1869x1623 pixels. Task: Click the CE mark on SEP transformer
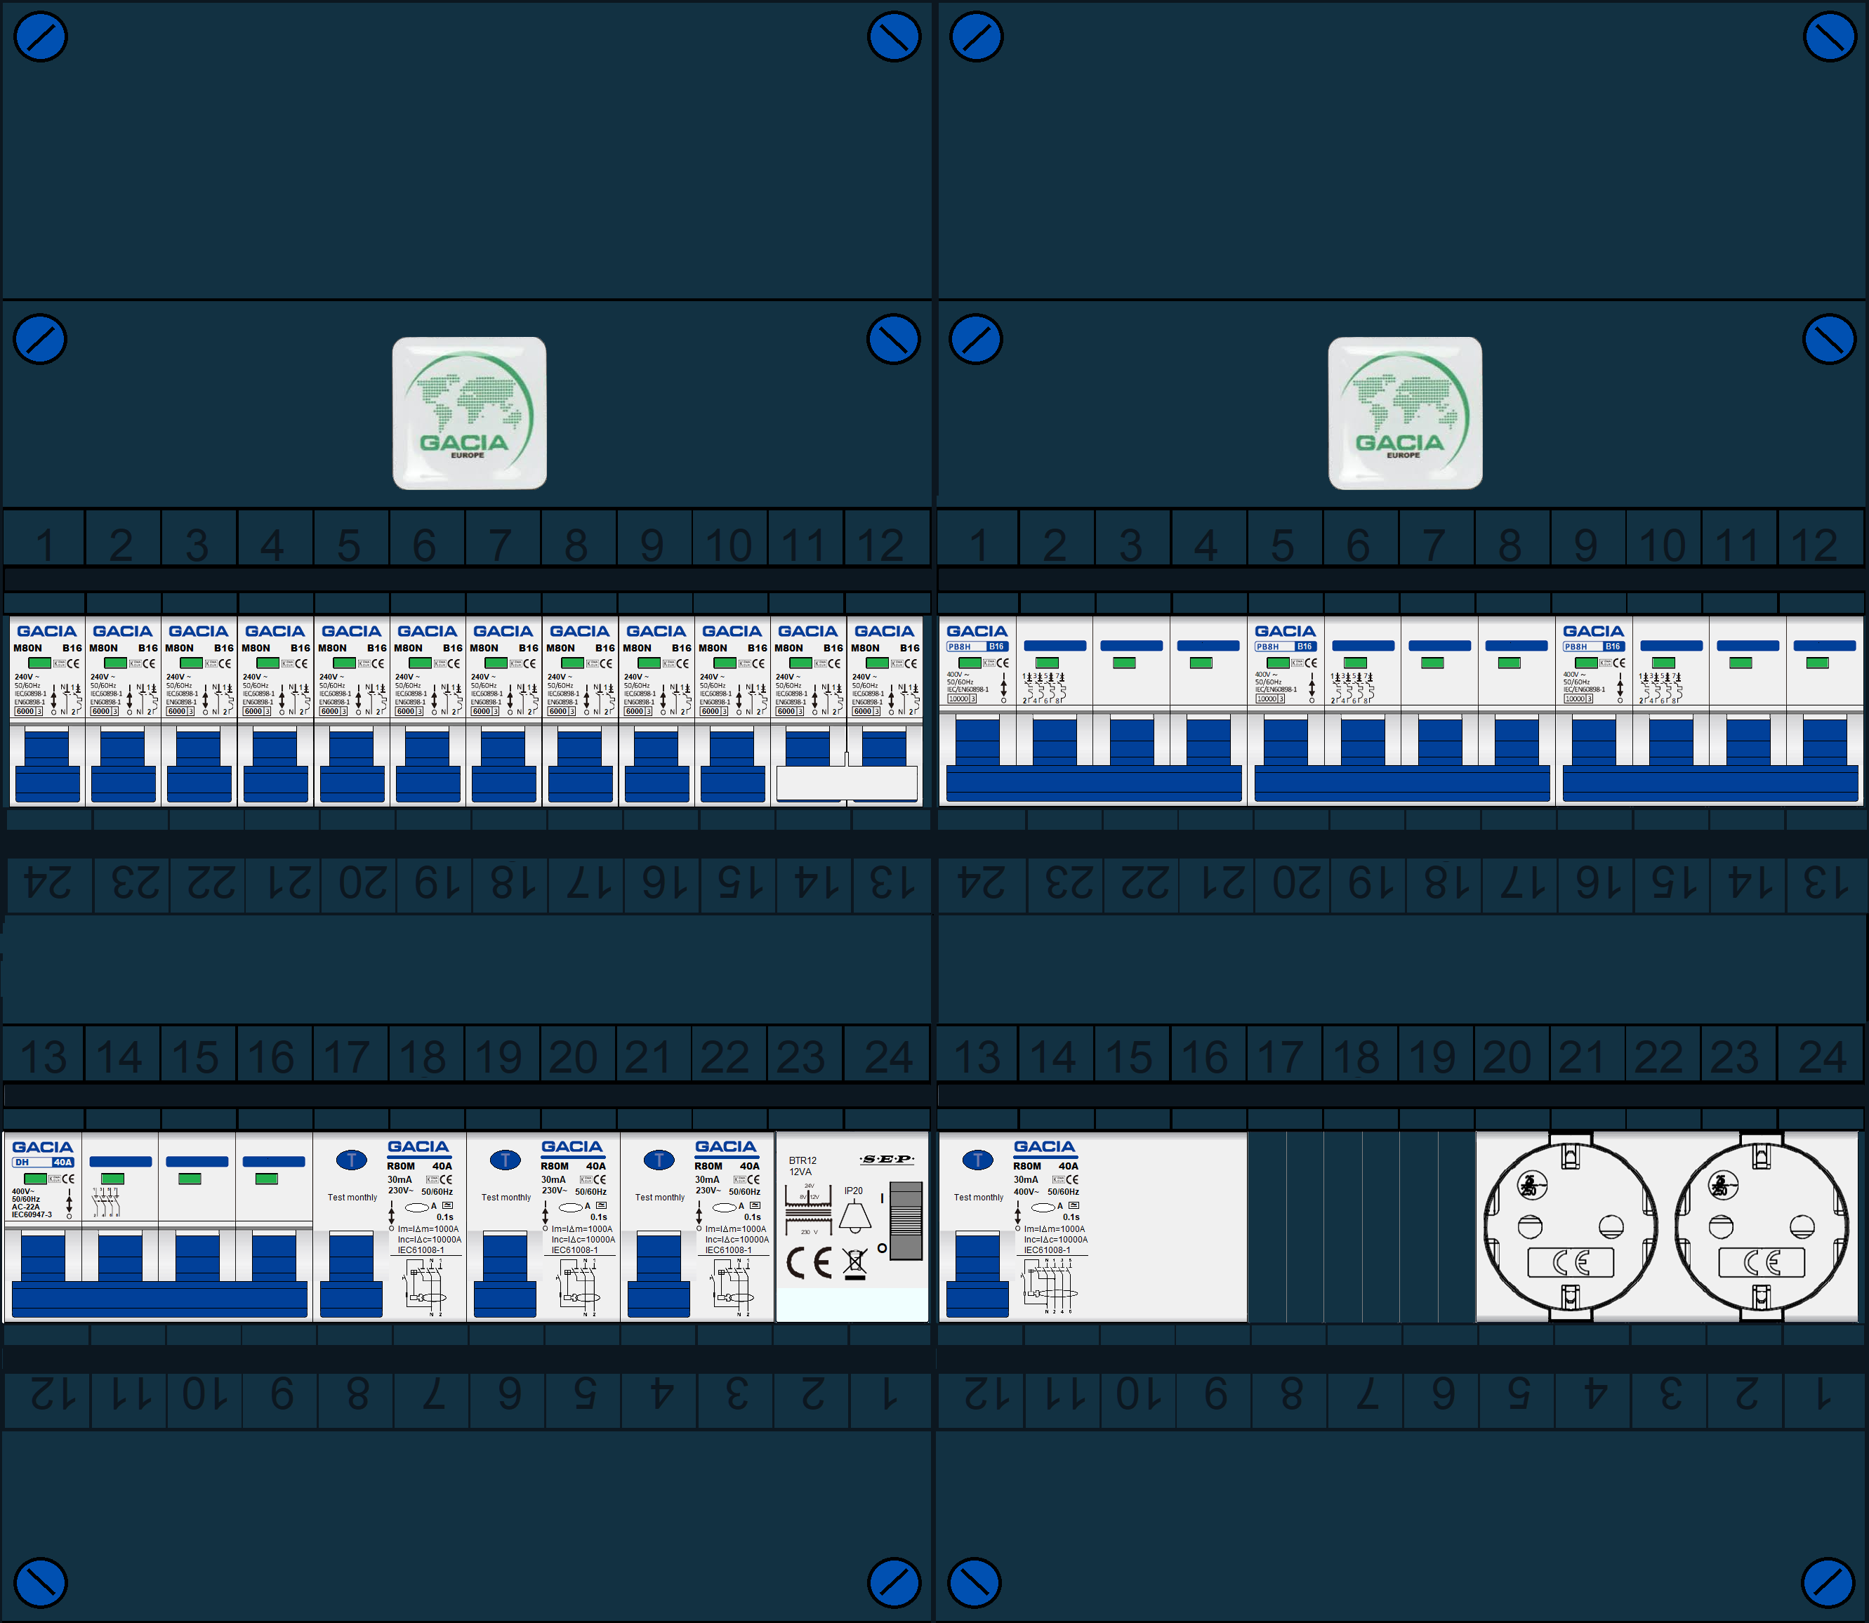click(x=808, y=1261)
